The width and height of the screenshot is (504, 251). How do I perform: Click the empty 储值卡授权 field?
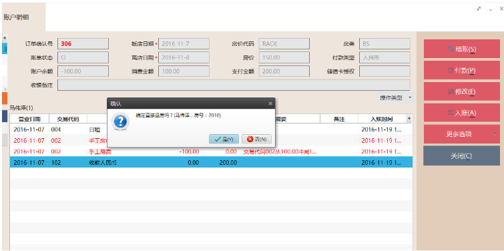[385, 71]
